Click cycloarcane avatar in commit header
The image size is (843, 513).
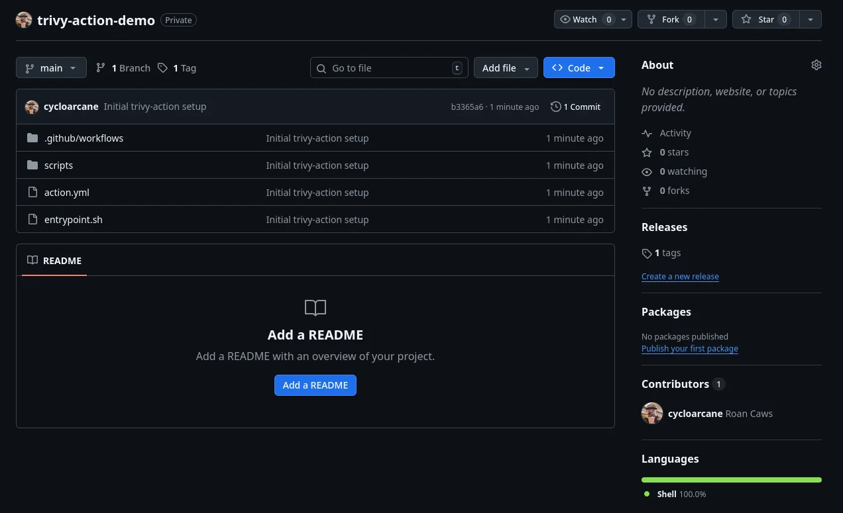point(32,107)
